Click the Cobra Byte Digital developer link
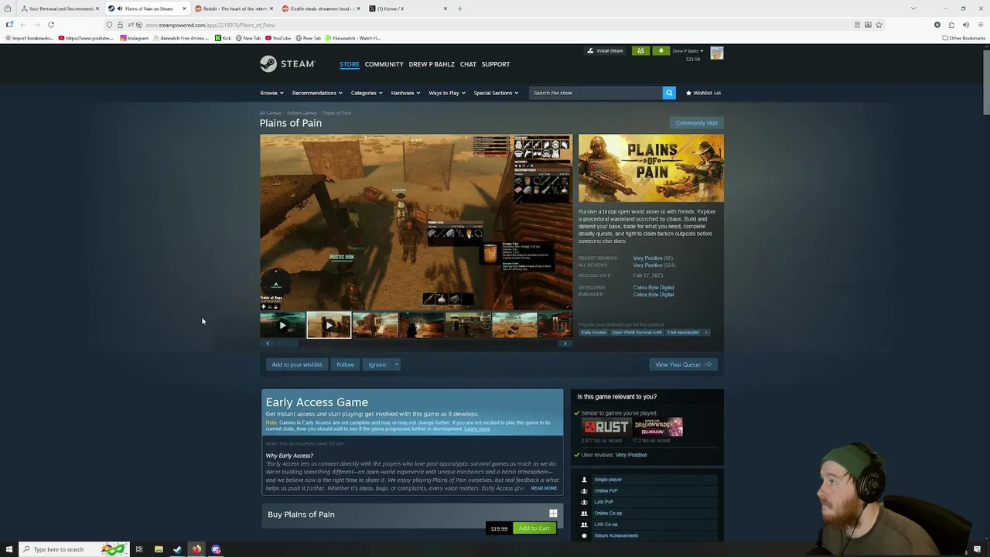 click(x=654, y=287)
